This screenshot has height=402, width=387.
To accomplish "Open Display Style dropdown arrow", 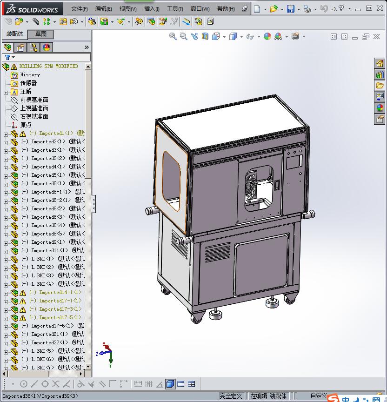I will (x=241, y=37).
